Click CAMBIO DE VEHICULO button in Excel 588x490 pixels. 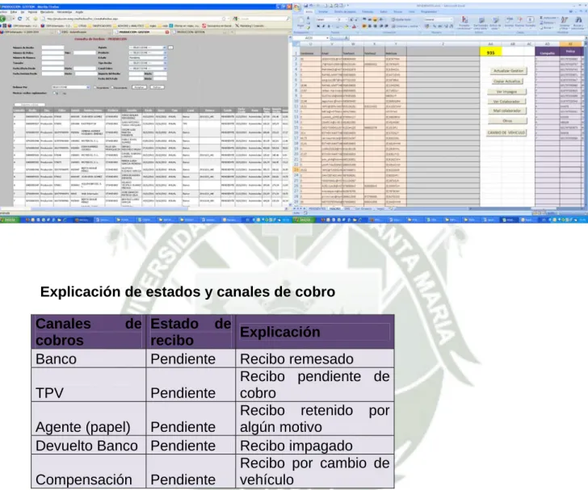506,132
